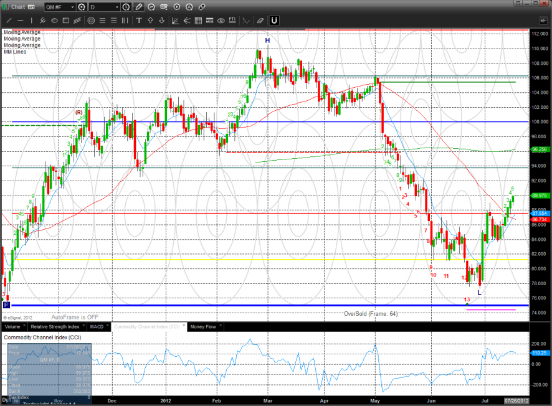Viewport: 552px width, 406px height.
Task: Click the eraser tool icon
Action: pos(260,21)
